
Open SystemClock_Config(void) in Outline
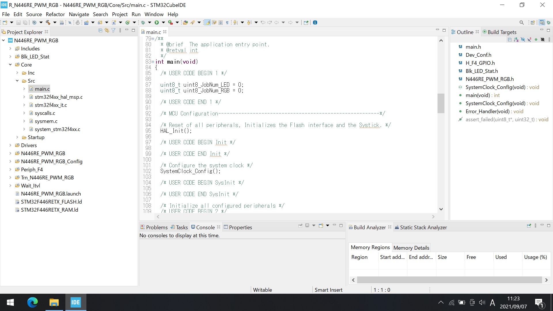496,103
